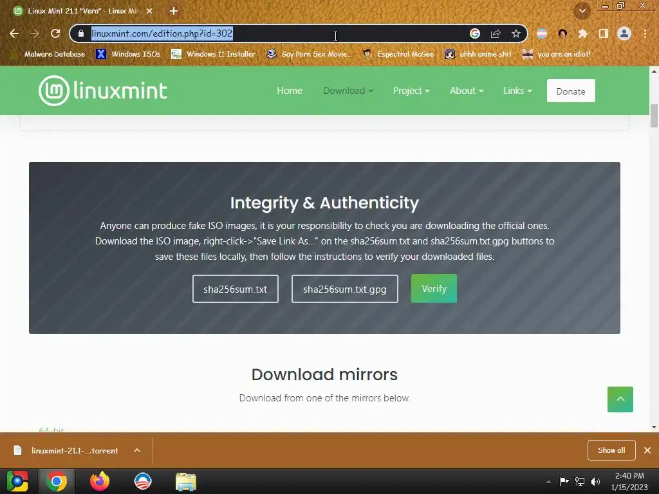Image resolution: width=659 pixels, height=494 pixels.
Task: Click the avatar extension icon beside flag
Action: 562,33
